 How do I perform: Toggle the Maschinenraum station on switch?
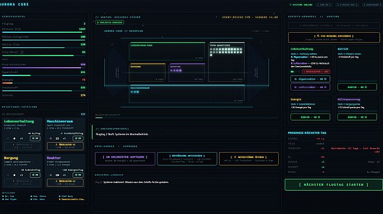click(78, 139)
